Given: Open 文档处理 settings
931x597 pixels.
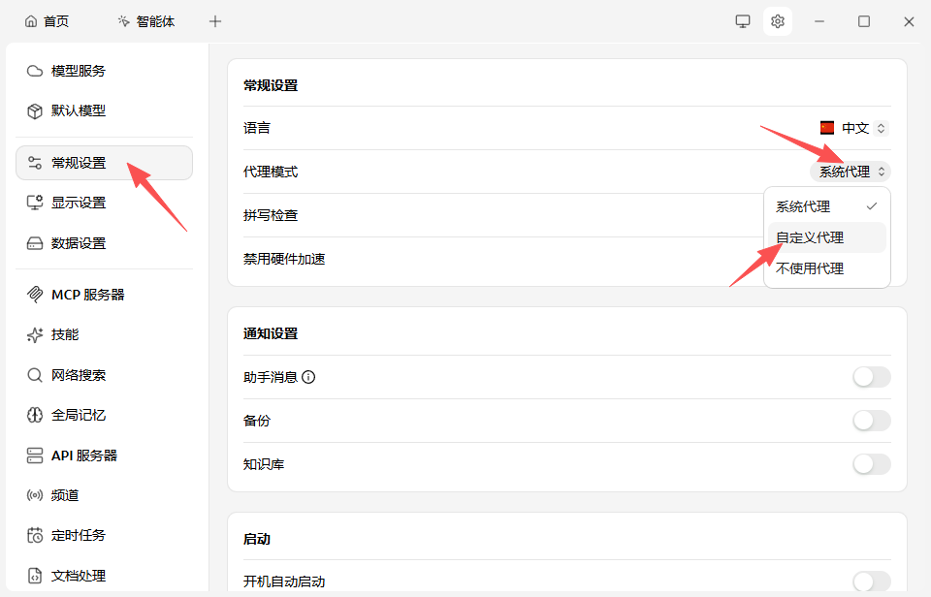Looking at the screenshot, I should pos(104,576).
